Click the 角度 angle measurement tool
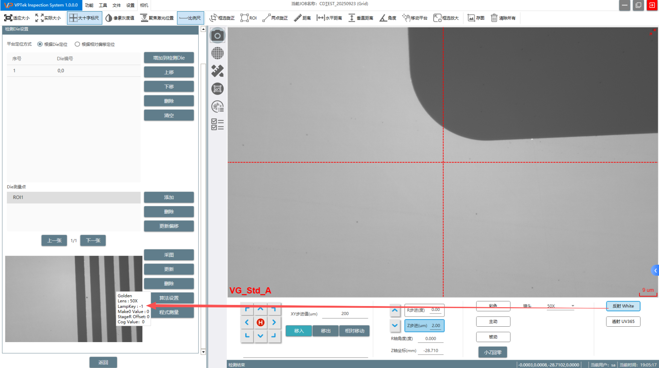The image size is (659, 368). coord(388,18)
